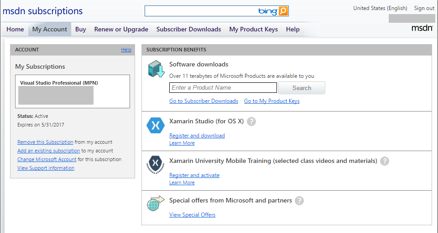Click the Xamarin University Mobile Training heading
This screenshot has height=233, width=438.
pos(273,161)
